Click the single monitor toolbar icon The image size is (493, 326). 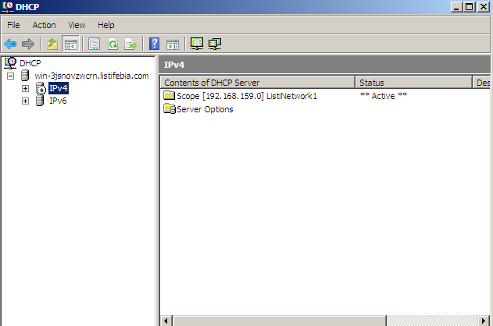pyautogui.click(x=197, y=44)
